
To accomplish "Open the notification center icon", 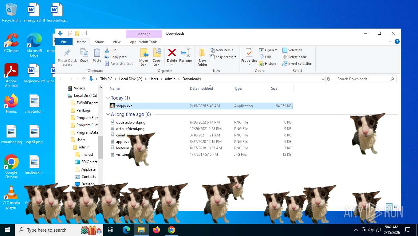I will (x=408, y=230).
